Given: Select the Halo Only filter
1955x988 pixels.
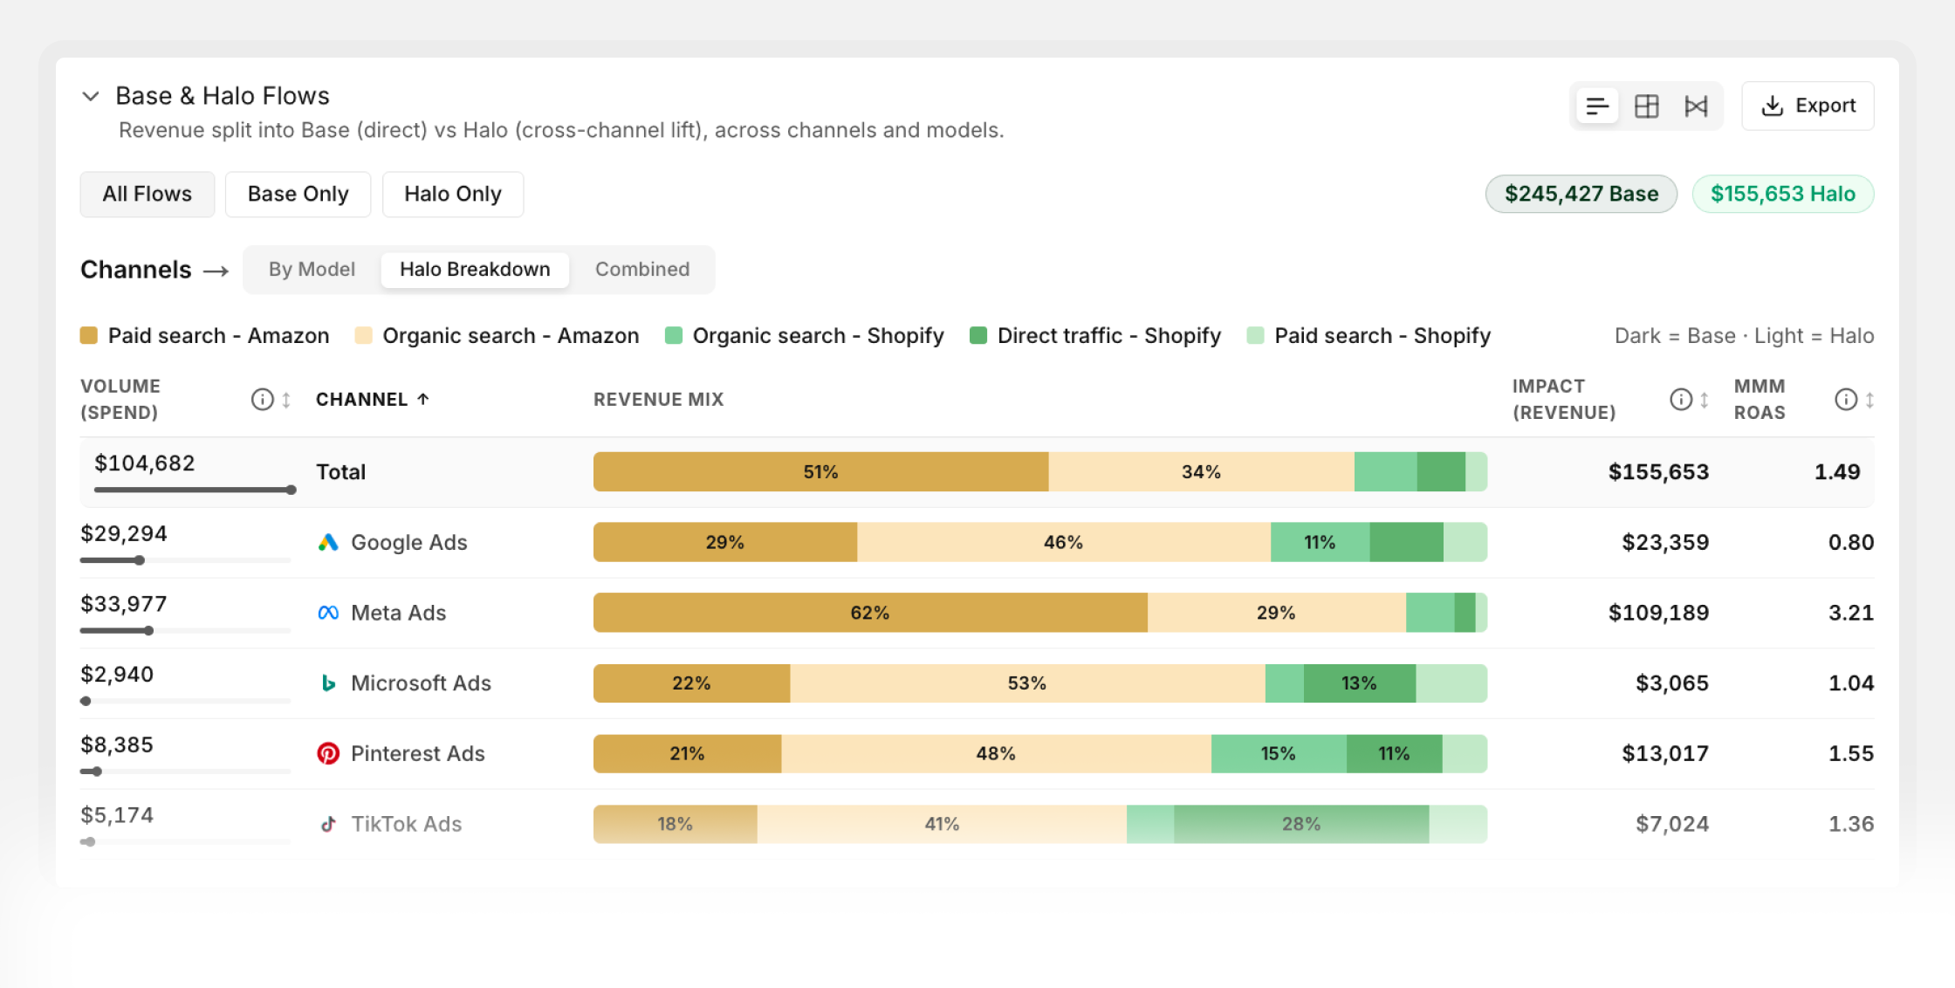Looking at the screenshot, I should click(453, 194).
